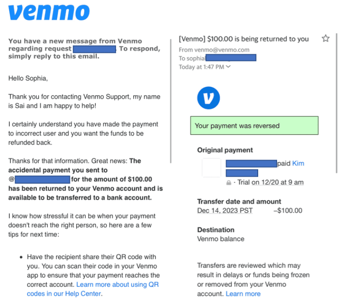
Task: Click the round blue Venmo V icon
Action: [x=208, y=98]
